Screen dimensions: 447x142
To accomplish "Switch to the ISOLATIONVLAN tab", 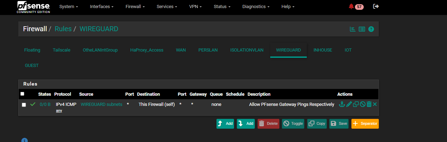I will 247,50.
